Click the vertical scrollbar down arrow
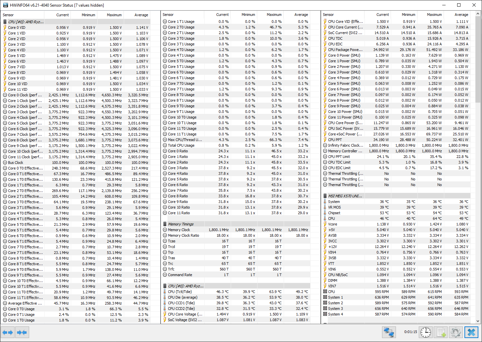 478,321
